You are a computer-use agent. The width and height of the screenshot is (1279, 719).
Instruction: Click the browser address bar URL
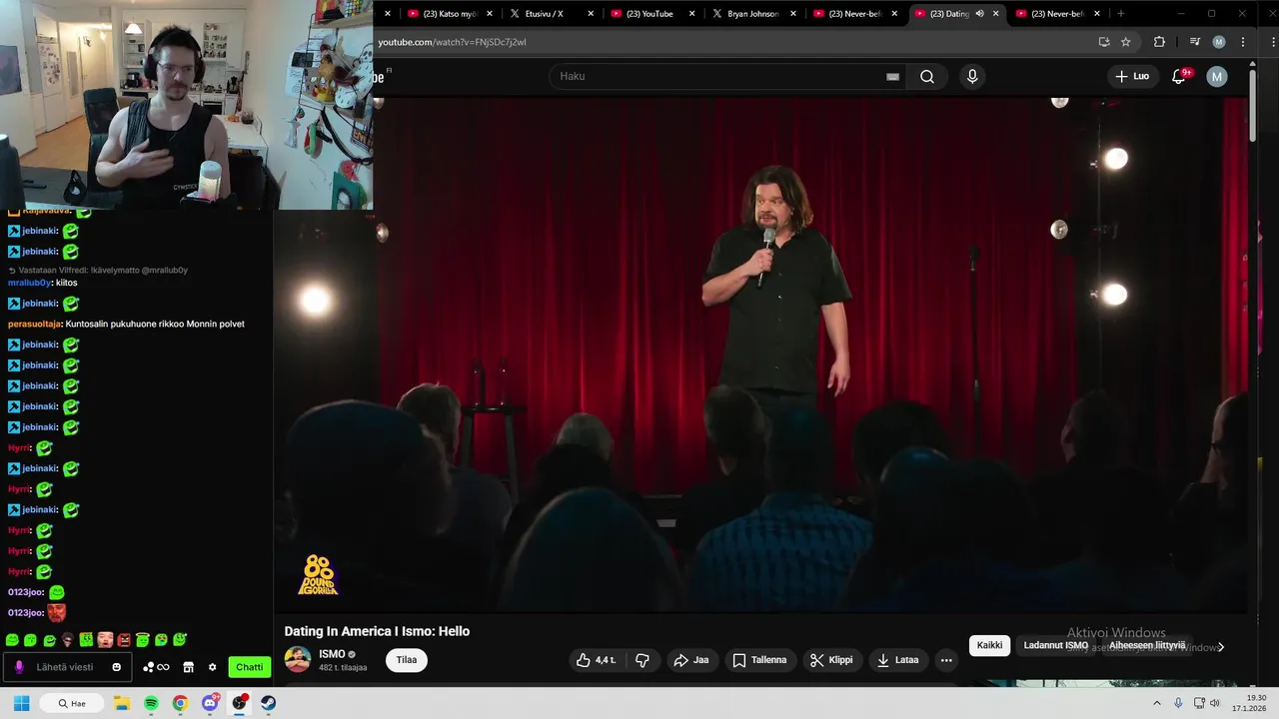click(452, 42)
